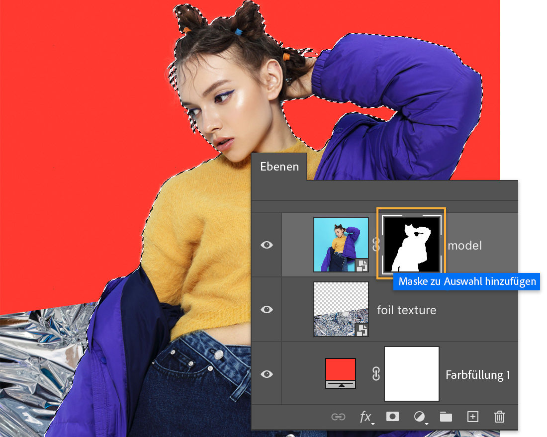Viewport: 547px width, 437px height.
Task: Open the adjustment layer half-circle menu
Action: [x=420, y=417]
